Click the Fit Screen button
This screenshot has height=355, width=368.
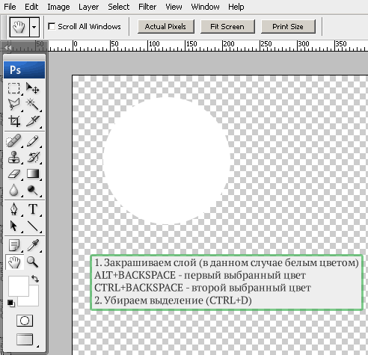pos(227,26)
